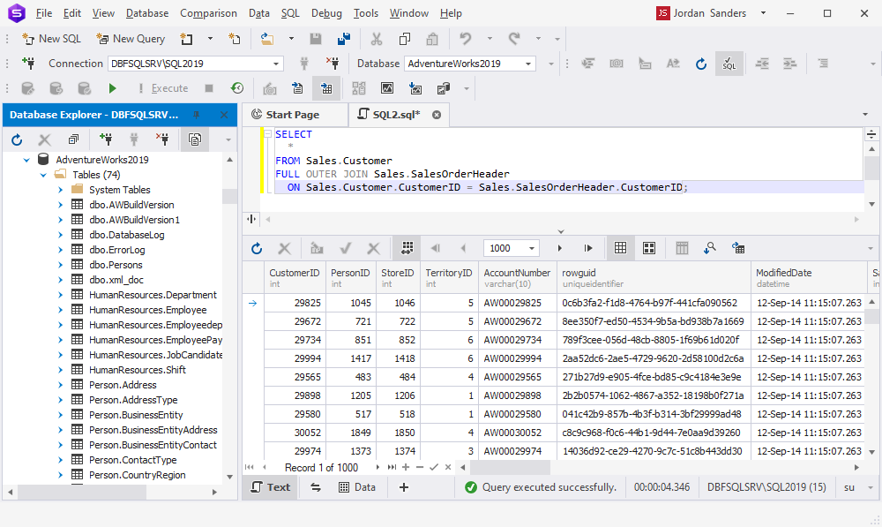Click the Save All icon in the toolbar
The width and height of the screenshot is (882, 527).
point(342,39)
